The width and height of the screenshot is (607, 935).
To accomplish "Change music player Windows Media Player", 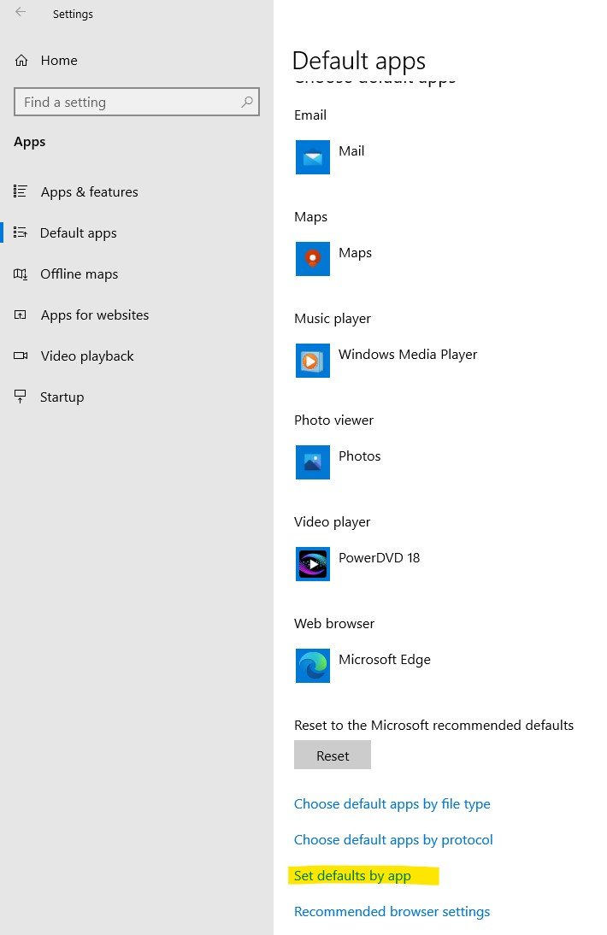I will 386,361.
